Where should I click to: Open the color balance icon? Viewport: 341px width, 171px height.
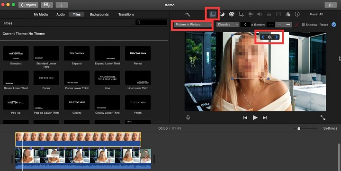coord(222,14)
